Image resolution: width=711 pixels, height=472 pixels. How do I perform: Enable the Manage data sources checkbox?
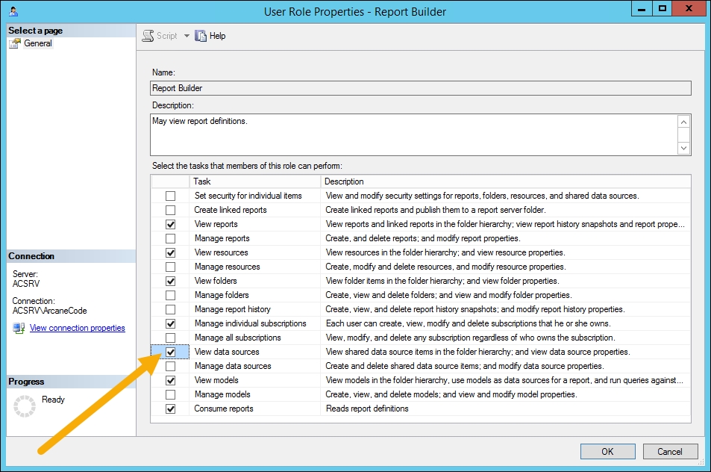(x=171, y=366)
